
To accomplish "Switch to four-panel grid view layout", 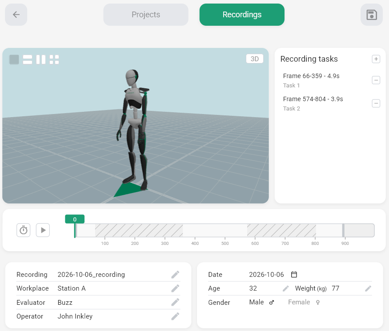I will [54, 59].
